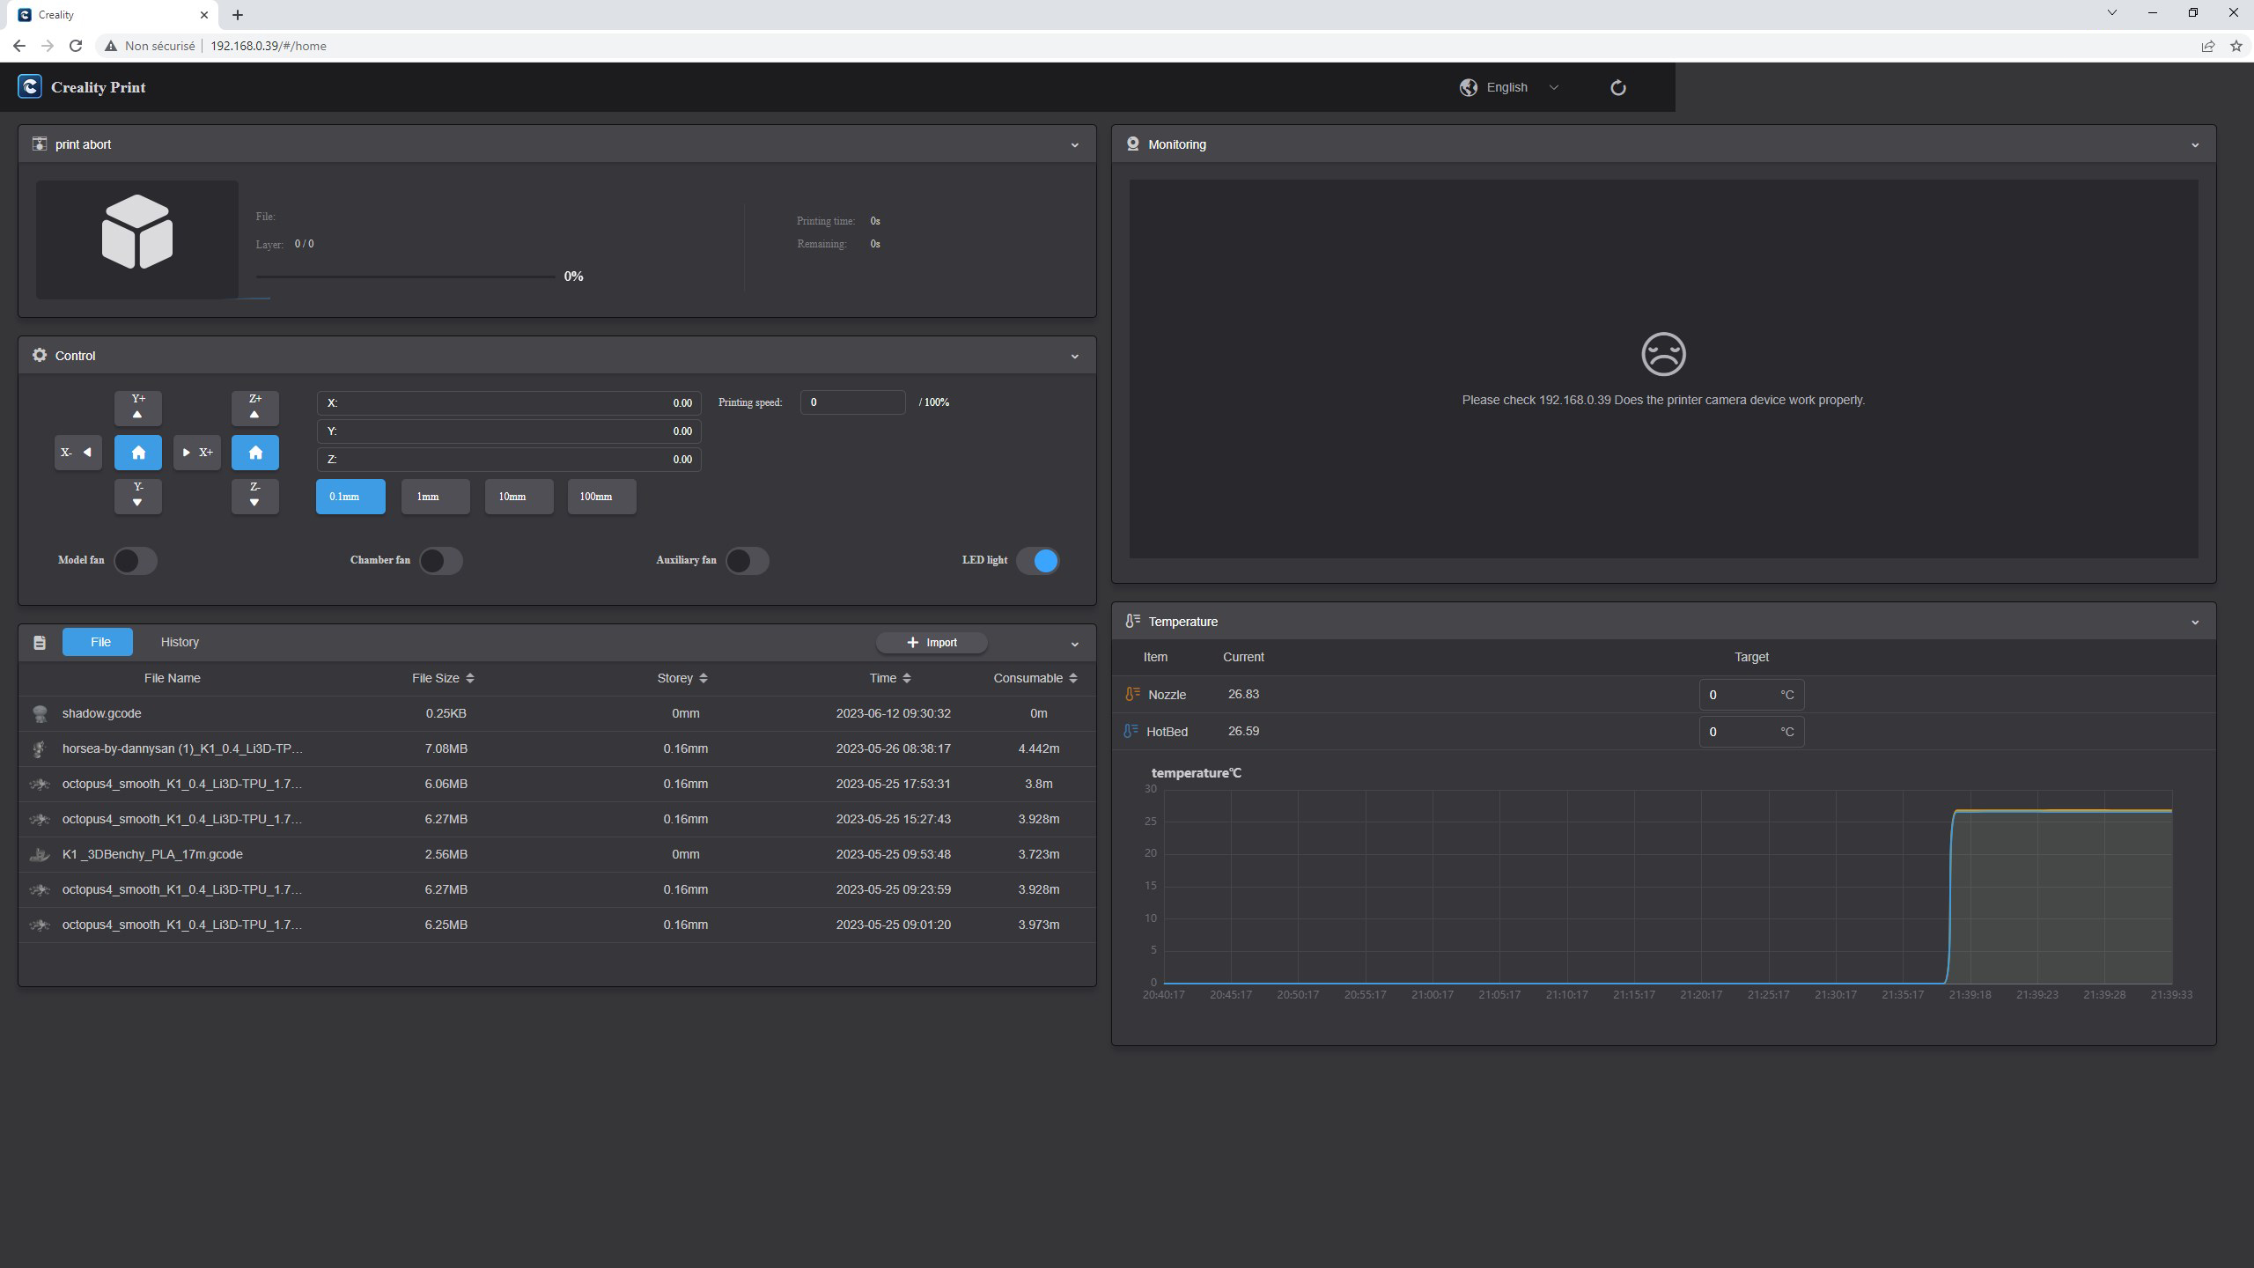Click the Import button
2254x1268 pixels.
coord(932,643)
